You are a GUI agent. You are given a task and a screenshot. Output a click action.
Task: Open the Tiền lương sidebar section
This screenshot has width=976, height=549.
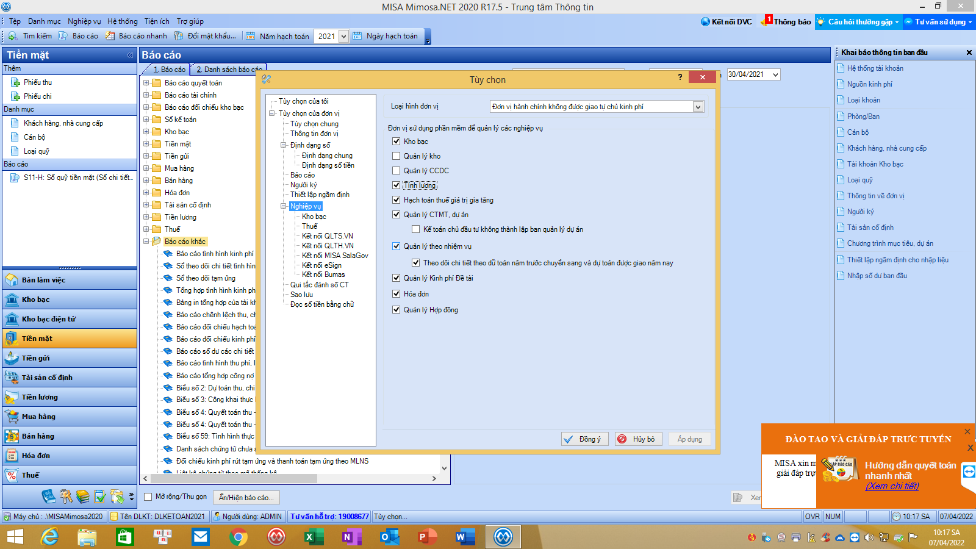point(70,397)
